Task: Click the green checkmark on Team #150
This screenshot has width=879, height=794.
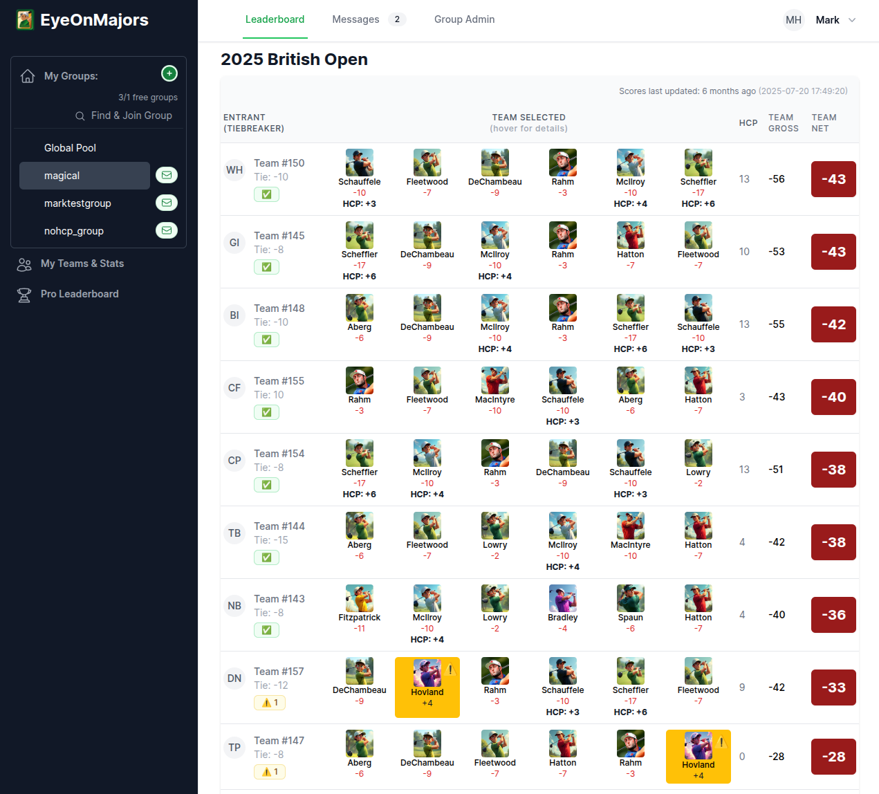Action: 266,194
